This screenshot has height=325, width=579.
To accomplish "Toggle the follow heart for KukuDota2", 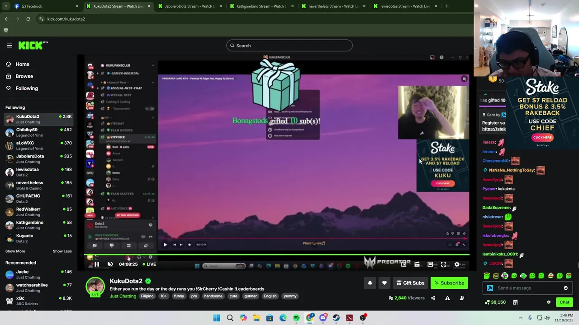I will (x=384, y=283).
